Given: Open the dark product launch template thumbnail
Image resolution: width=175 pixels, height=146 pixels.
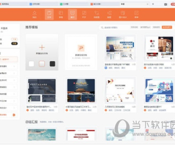Looking at the screenshot, I should coord(42,91).
